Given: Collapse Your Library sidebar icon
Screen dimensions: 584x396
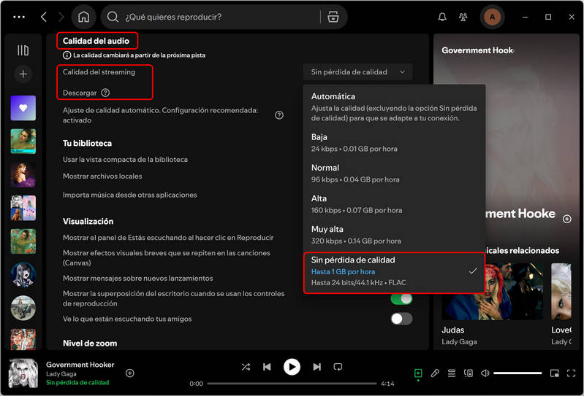Looking at the screenshot, I should pyautogui.click(x=23, y=50).
